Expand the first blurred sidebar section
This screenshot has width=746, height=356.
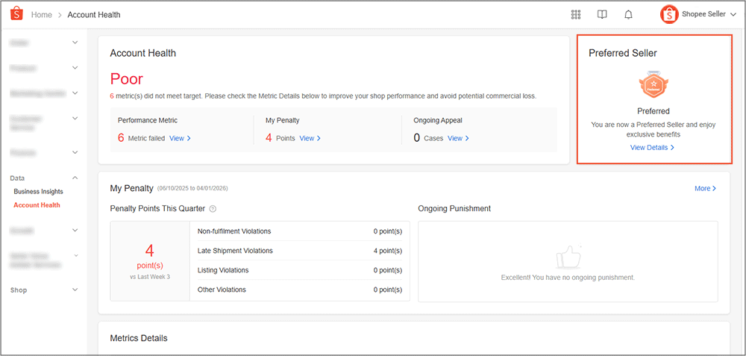(75, 43)
